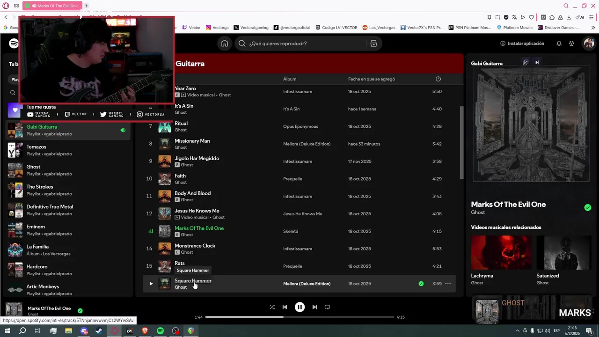Open miniplayer from Now Playing panel header

coord(526,63)
